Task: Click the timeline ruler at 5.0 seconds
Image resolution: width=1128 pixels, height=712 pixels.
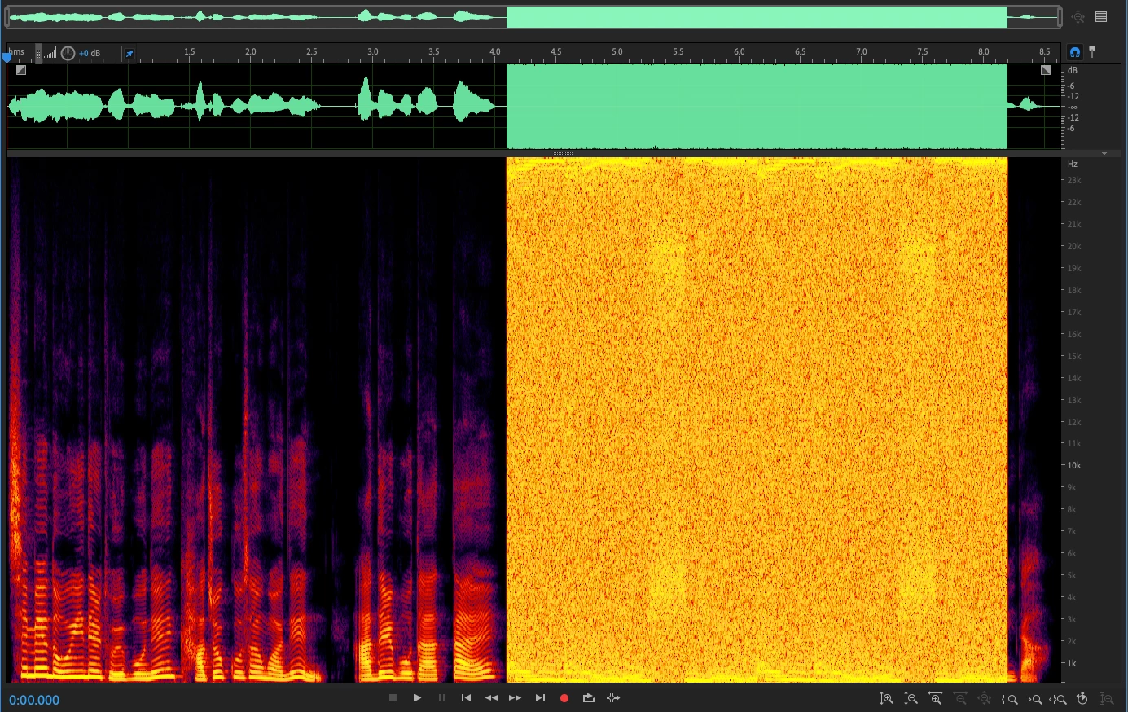Action: pos(617,52)
